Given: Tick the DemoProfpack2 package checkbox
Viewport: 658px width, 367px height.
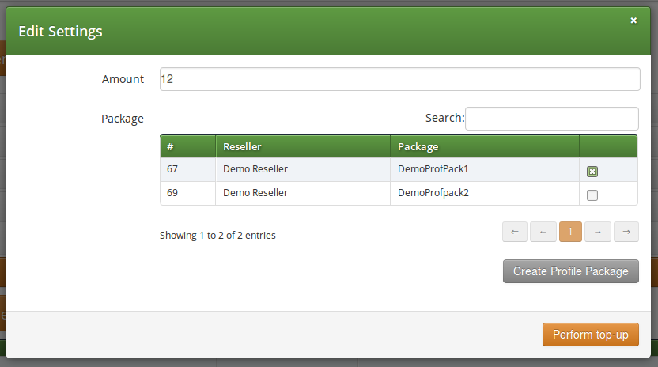Looking at the screenshot, I should tap(592, 195).
